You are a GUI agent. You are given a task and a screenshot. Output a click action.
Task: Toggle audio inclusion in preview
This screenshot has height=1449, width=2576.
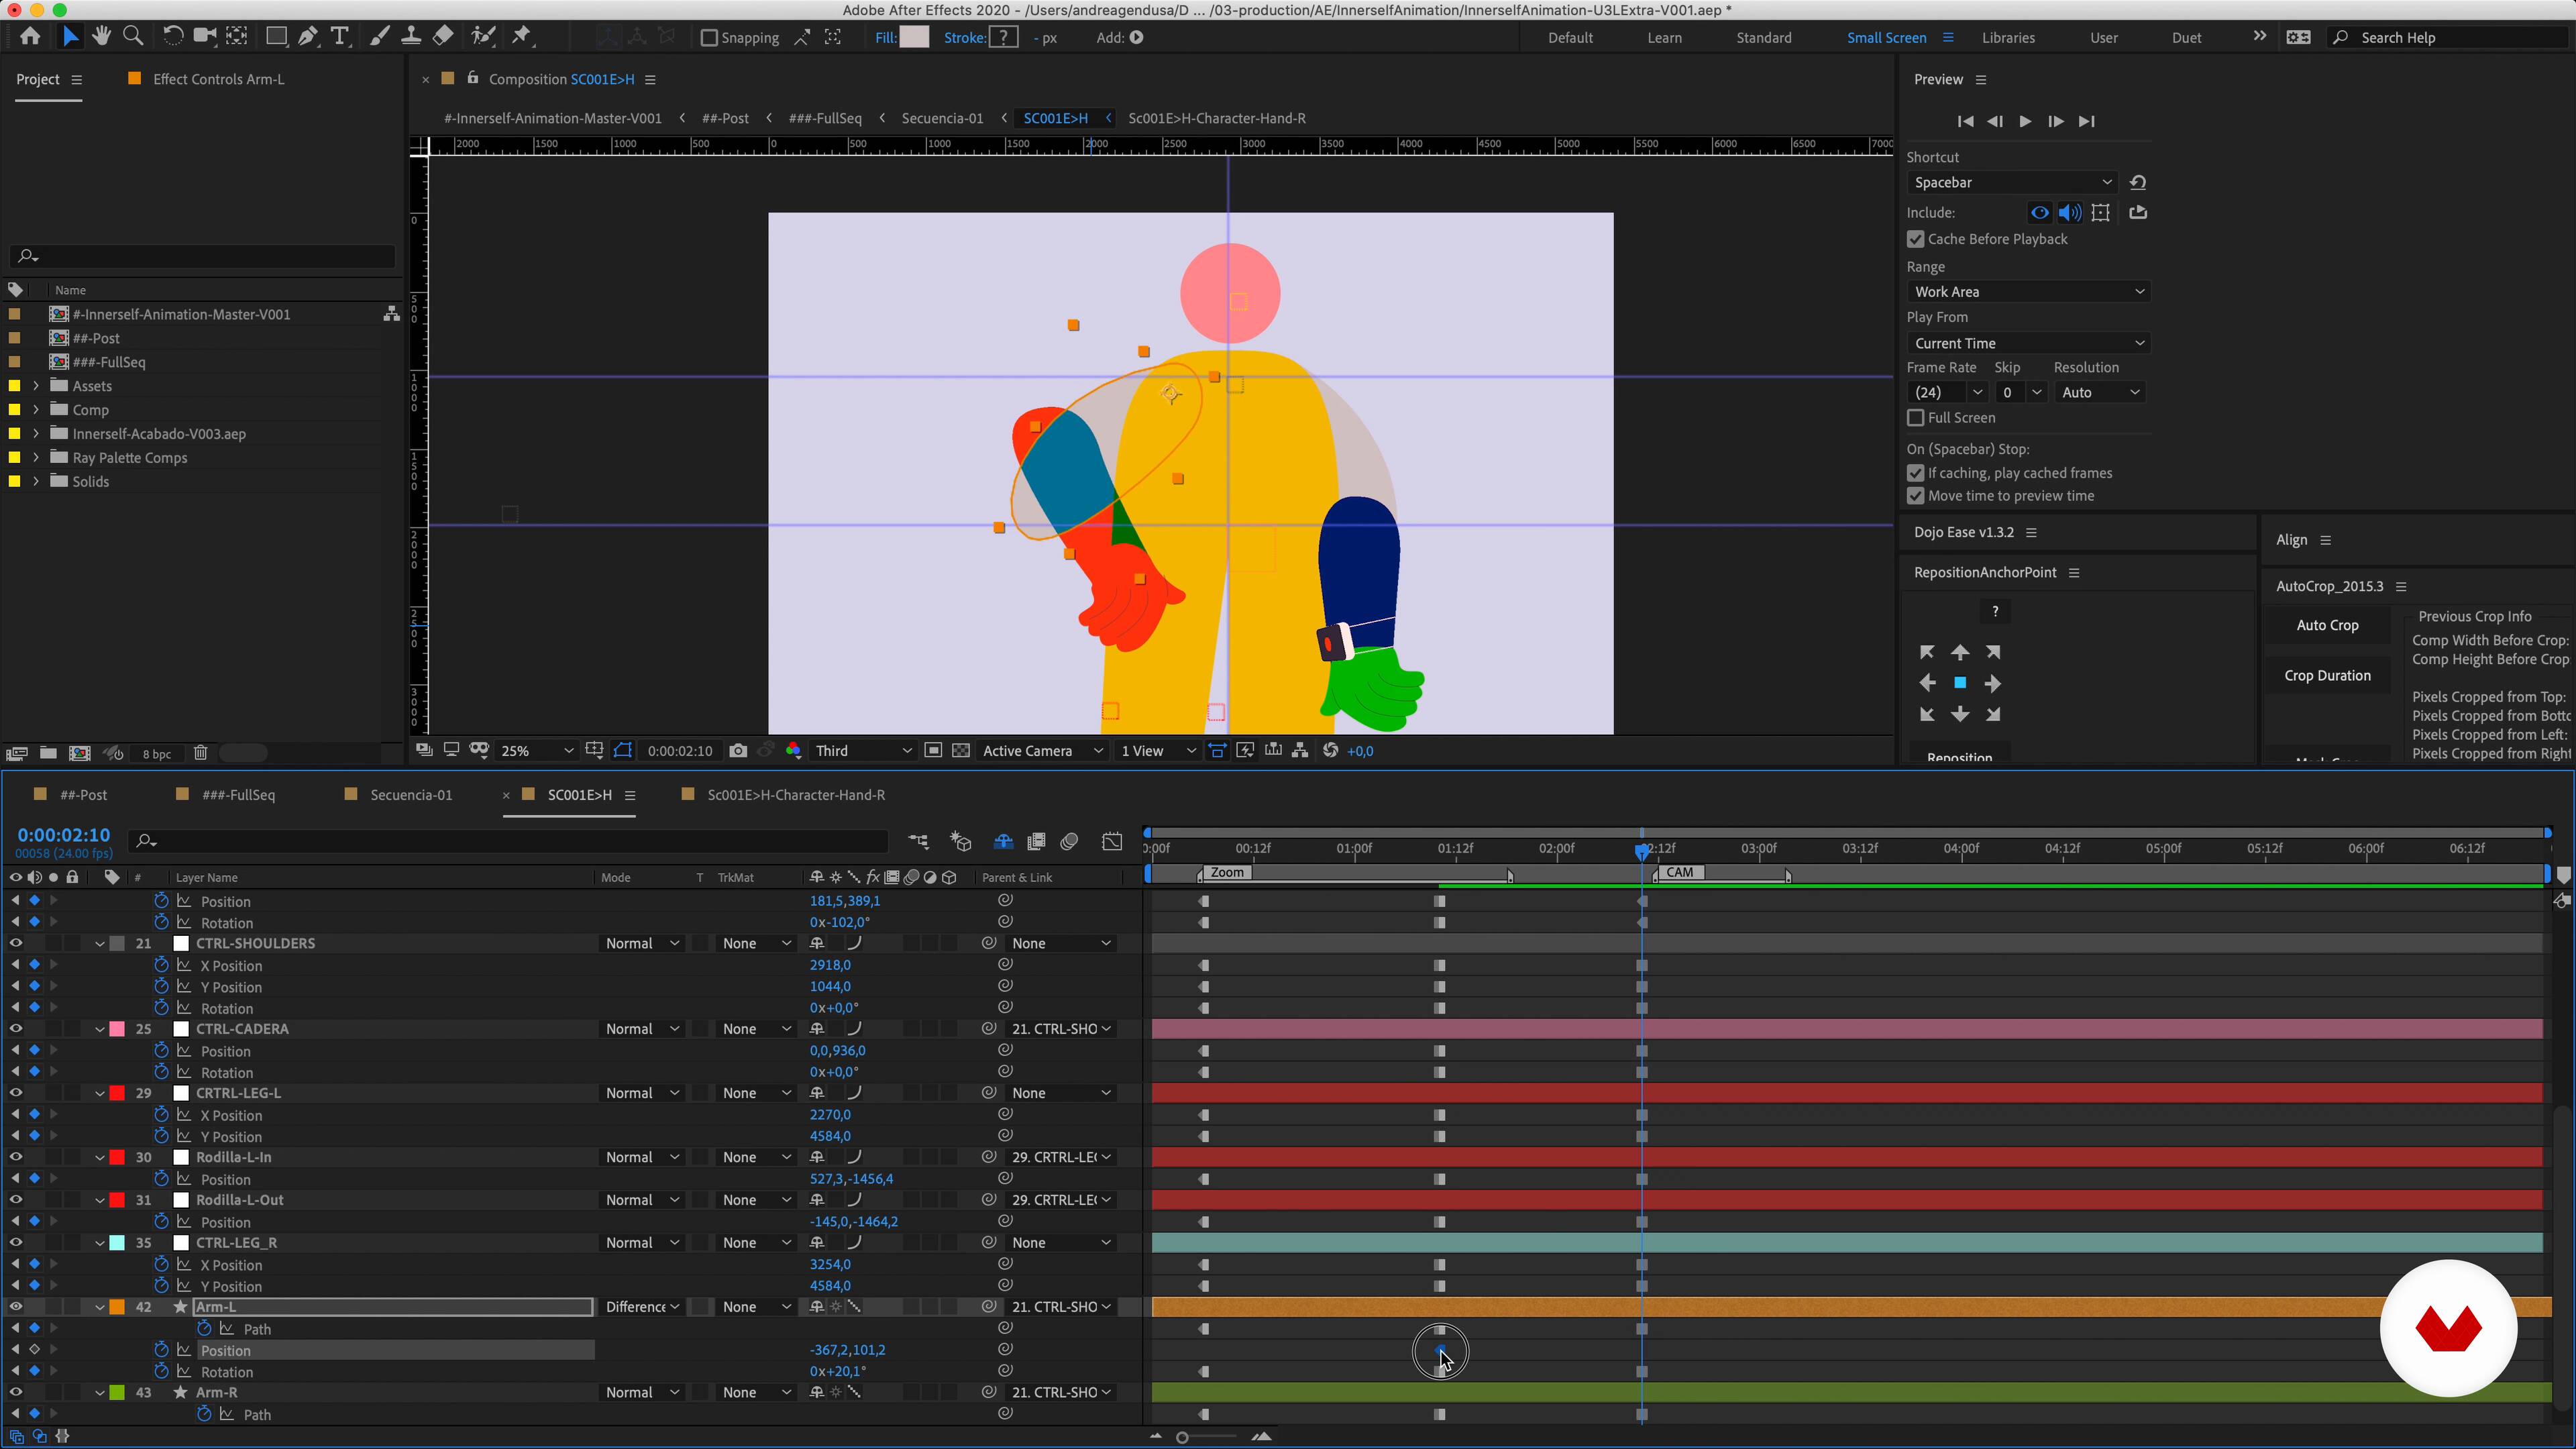2070,212
